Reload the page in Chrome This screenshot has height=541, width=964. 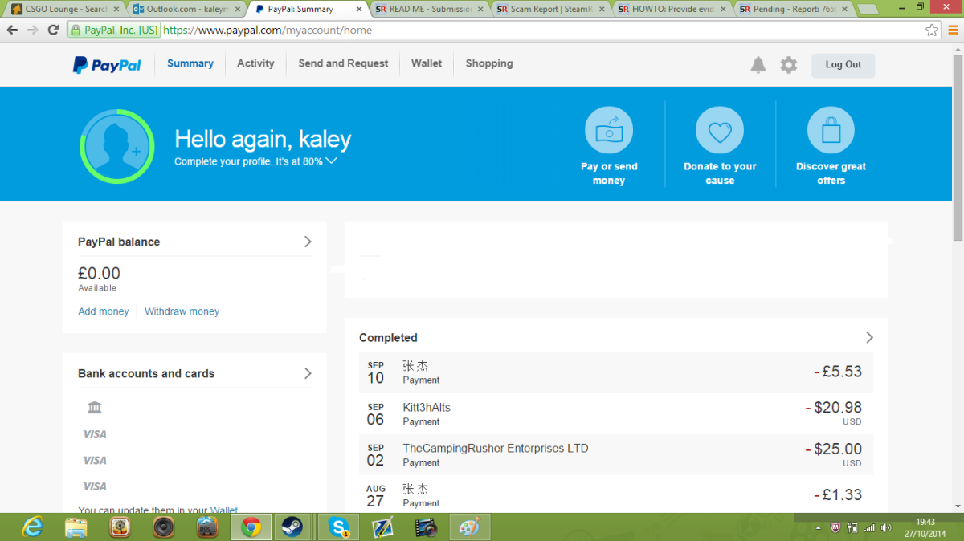pyautogui.click(x=53, y=30)
